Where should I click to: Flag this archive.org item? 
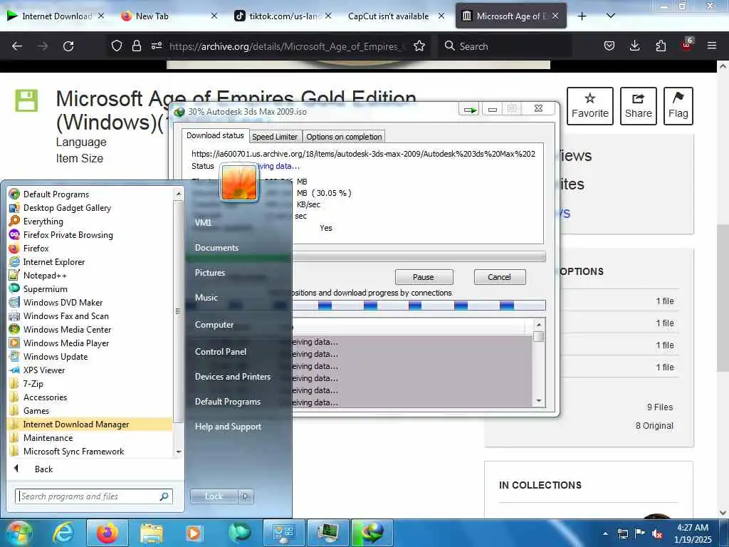(x=678, y=106)
